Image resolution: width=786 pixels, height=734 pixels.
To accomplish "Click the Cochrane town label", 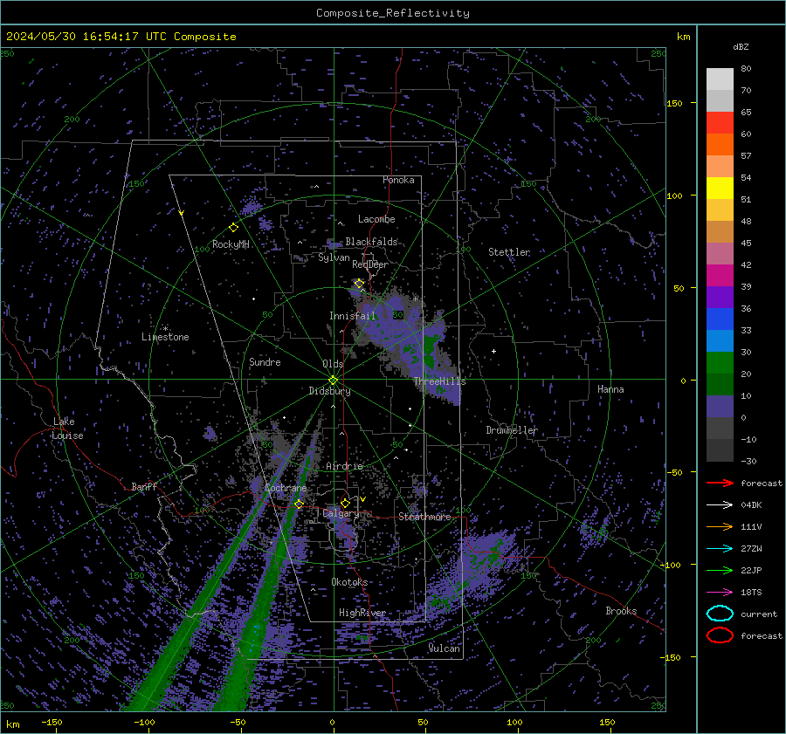I will click(x=286, y=488).
